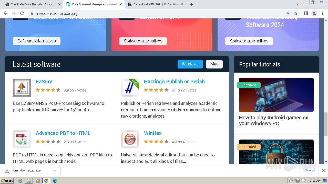The image size is (328, 184).
Task: Open the padlock tutorial thumbnail
Action: click(276, 152)
